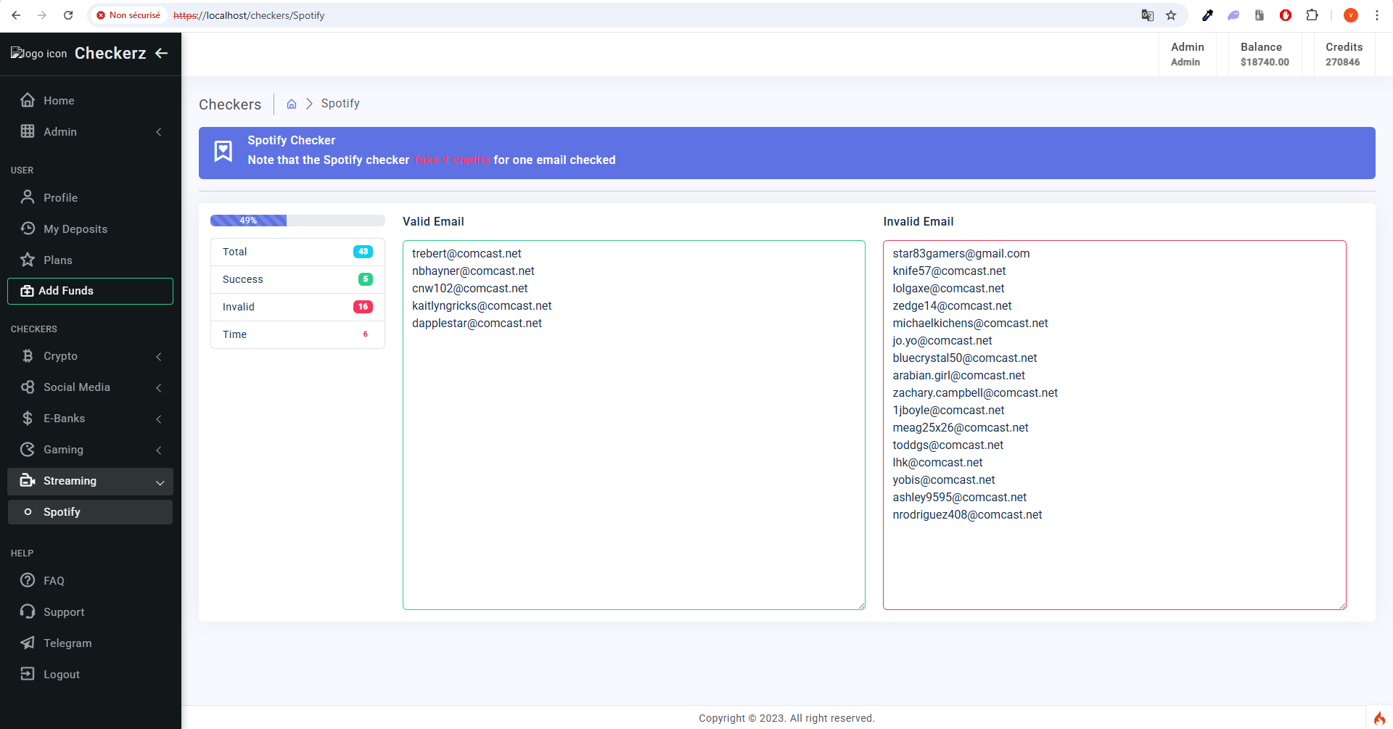This screenshot has height=729, width=1393.
Task: Click the bookmark icon in Spotify Checker banner
Action: [x=223, y=151]
